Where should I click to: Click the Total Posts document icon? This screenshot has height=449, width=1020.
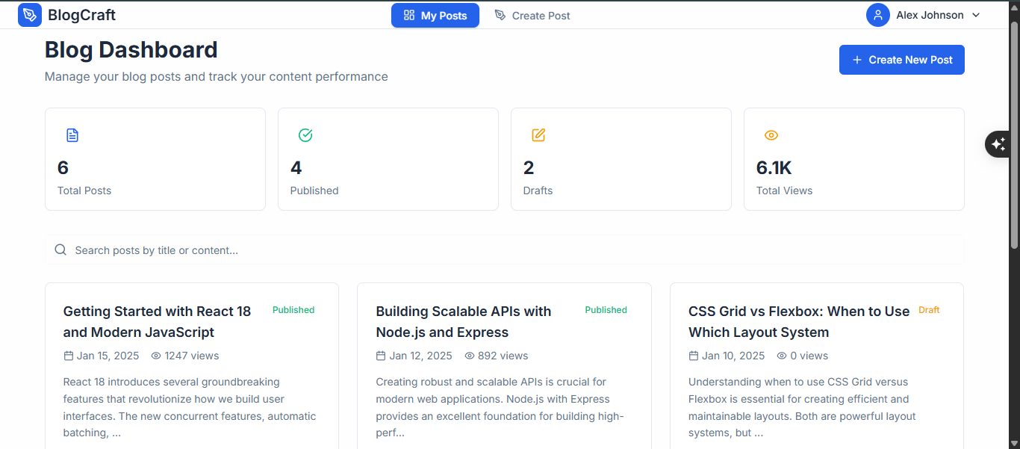pos(72,135)
